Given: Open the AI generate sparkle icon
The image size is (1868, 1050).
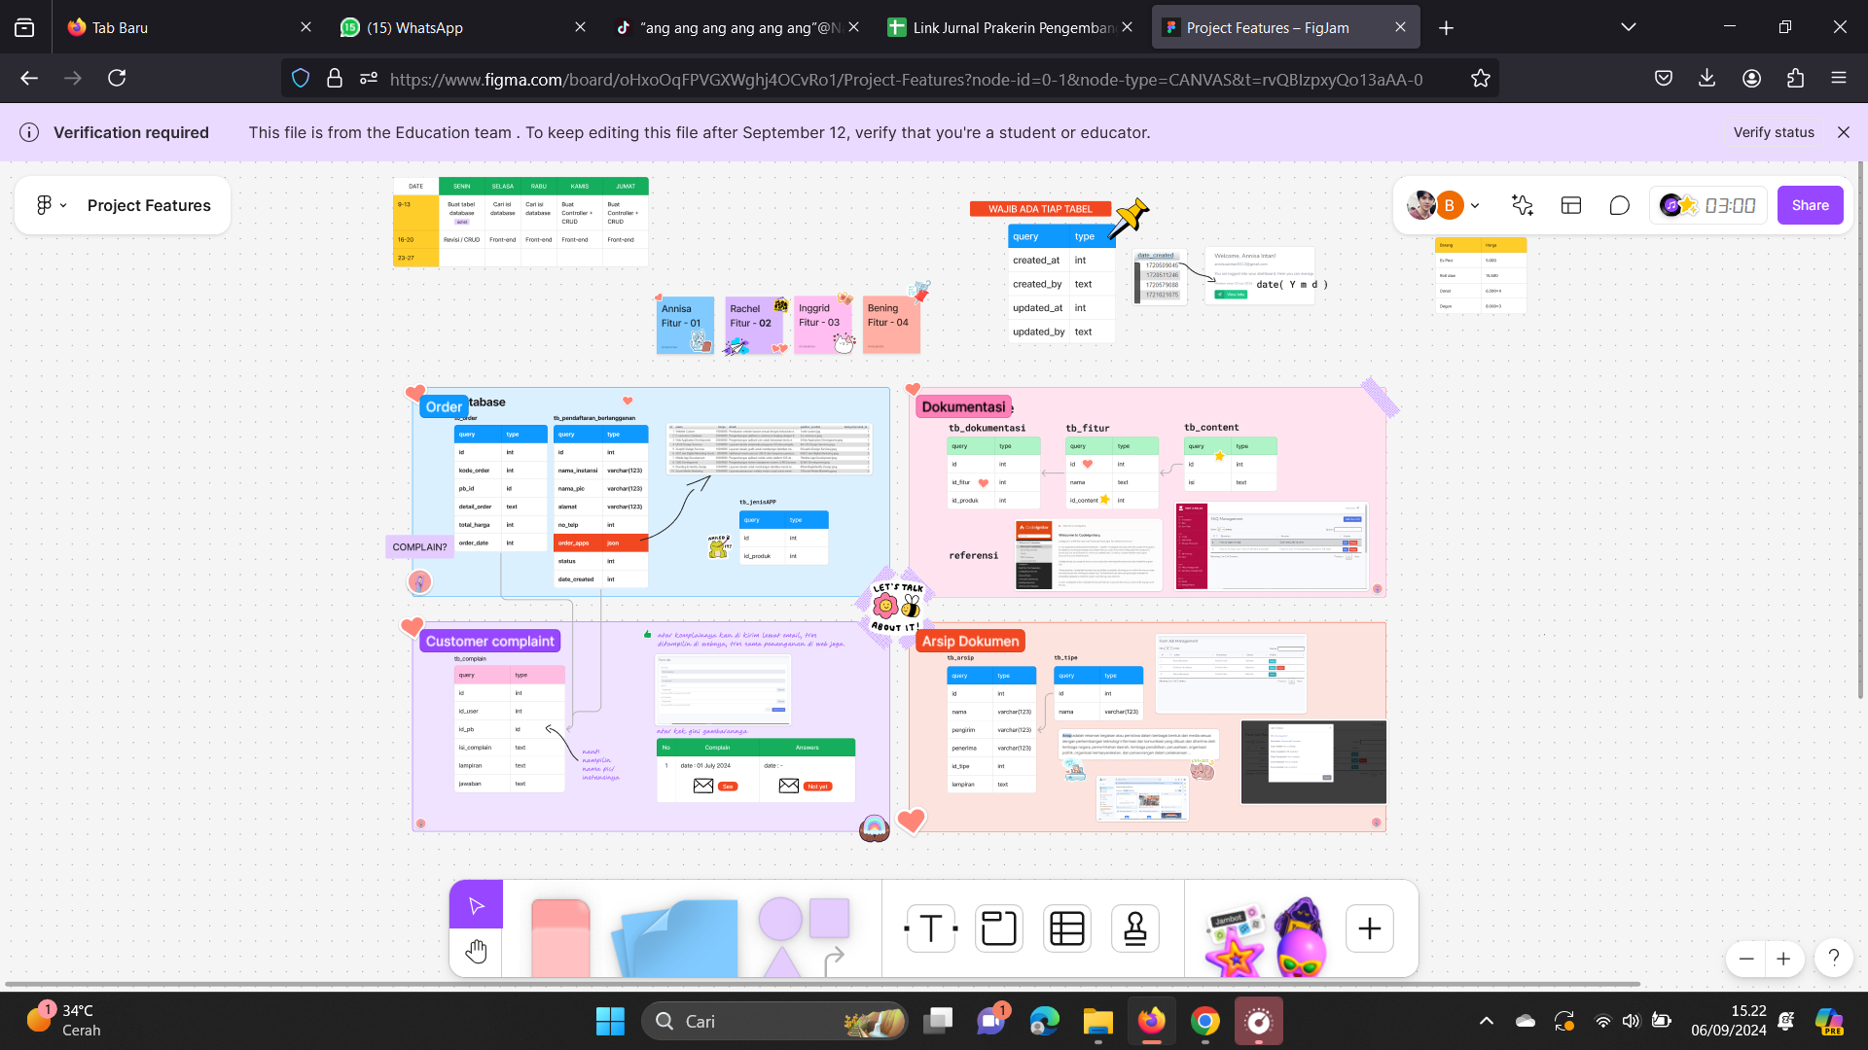Looking at the screenshot, I should coord(1523,205).
